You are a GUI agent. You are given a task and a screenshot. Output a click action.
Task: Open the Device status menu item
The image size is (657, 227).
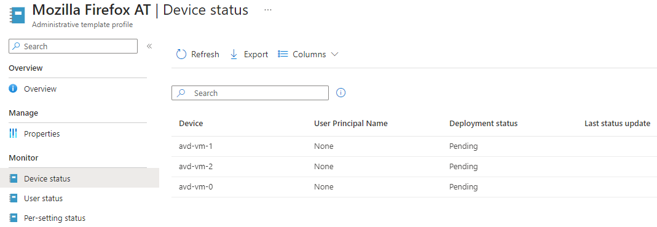[x=80, y=179]
